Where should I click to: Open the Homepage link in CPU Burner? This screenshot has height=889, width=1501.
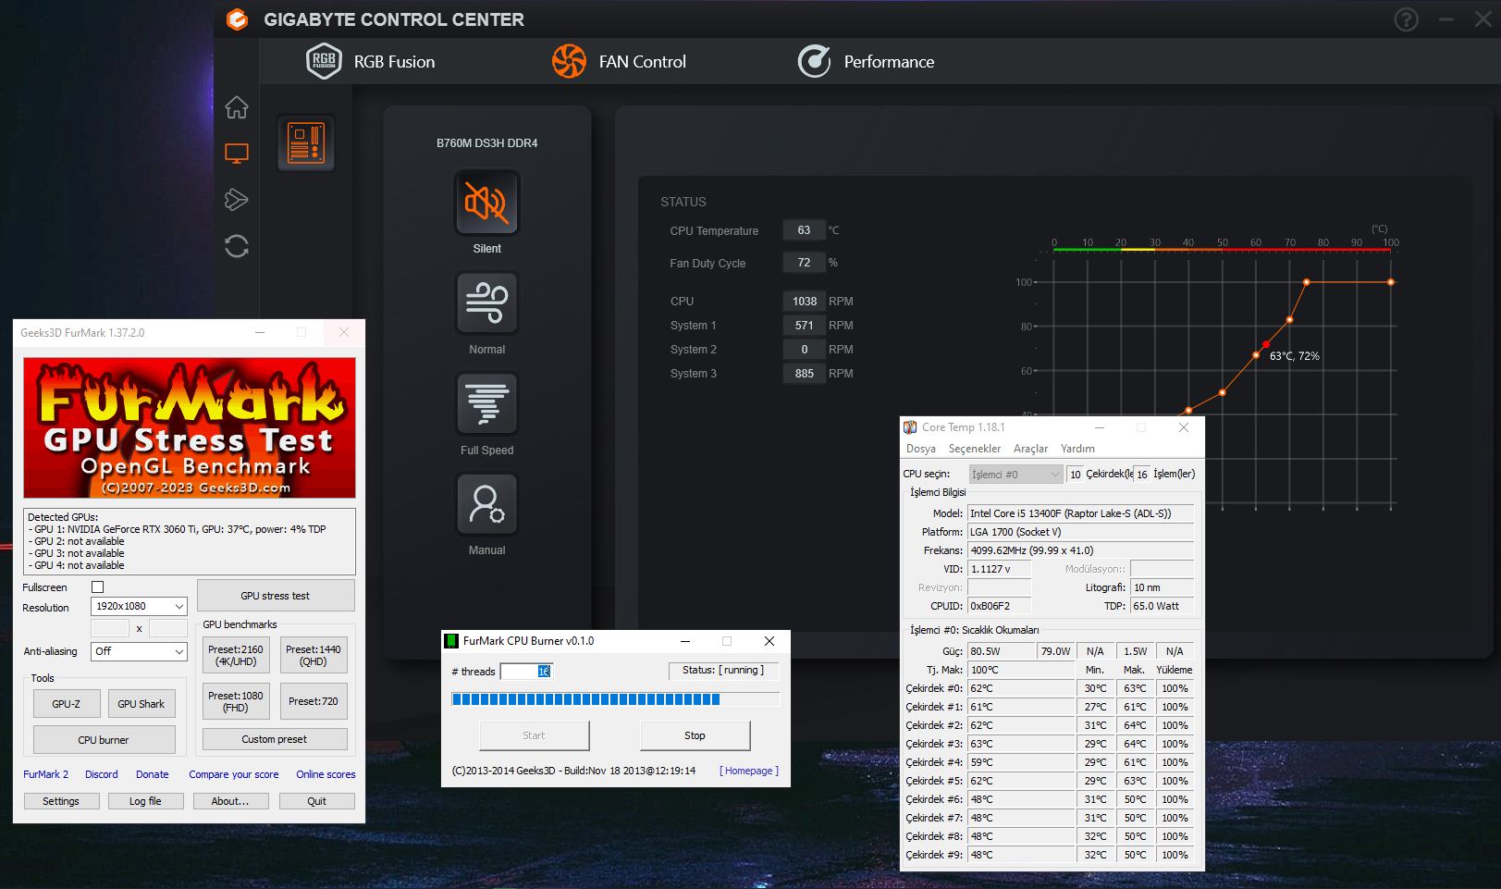tap(749, 771)
